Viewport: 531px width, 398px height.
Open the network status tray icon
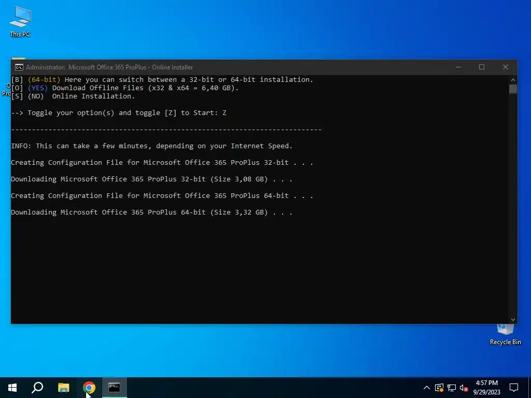click(452, 388)
